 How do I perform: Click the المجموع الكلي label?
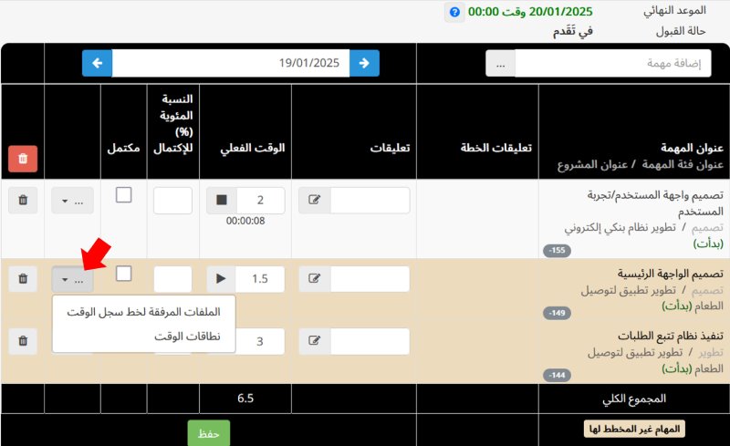click(x=634, y=399)
